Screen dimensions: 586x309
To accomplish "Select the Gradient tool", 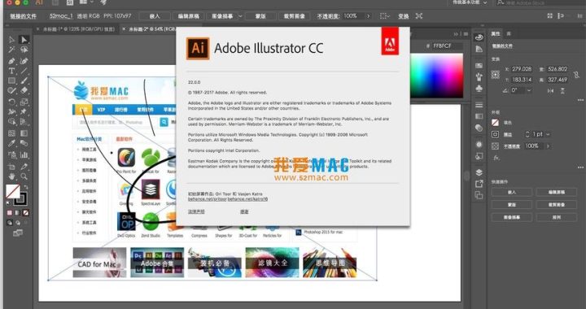I will click(x=24, y=133).
